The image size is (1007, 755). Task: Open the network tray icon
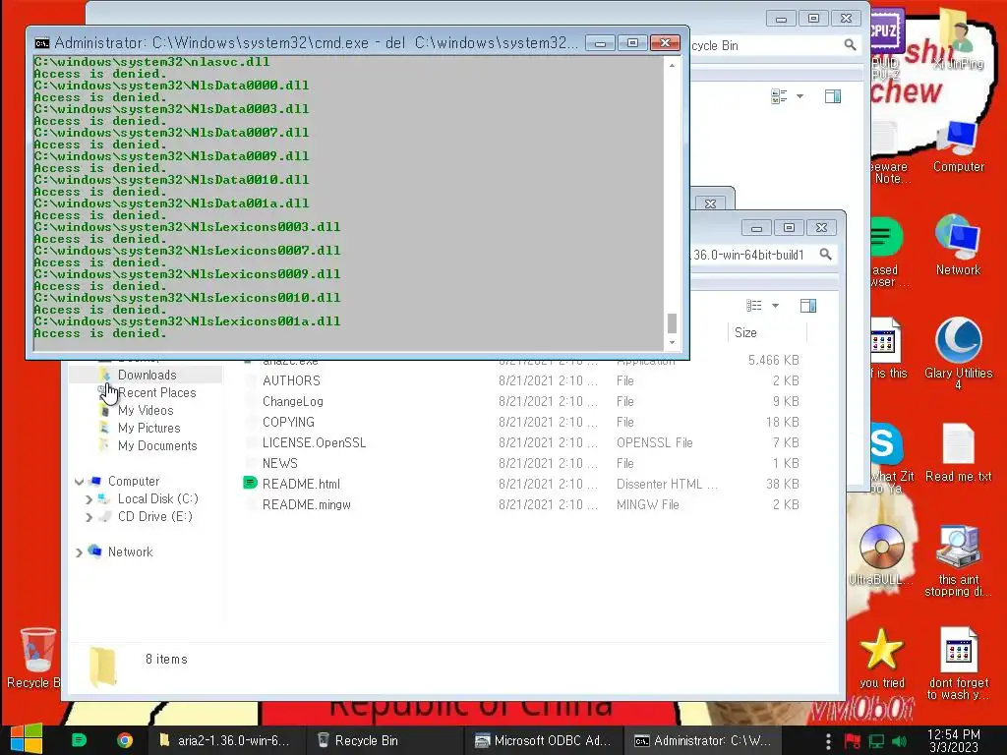pos(876,741)
